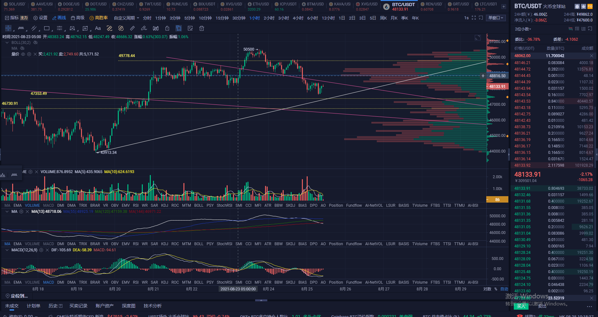Toggle visibility of the main chart MA indicator
The image size is (598, 317).
tap(22, 48)
